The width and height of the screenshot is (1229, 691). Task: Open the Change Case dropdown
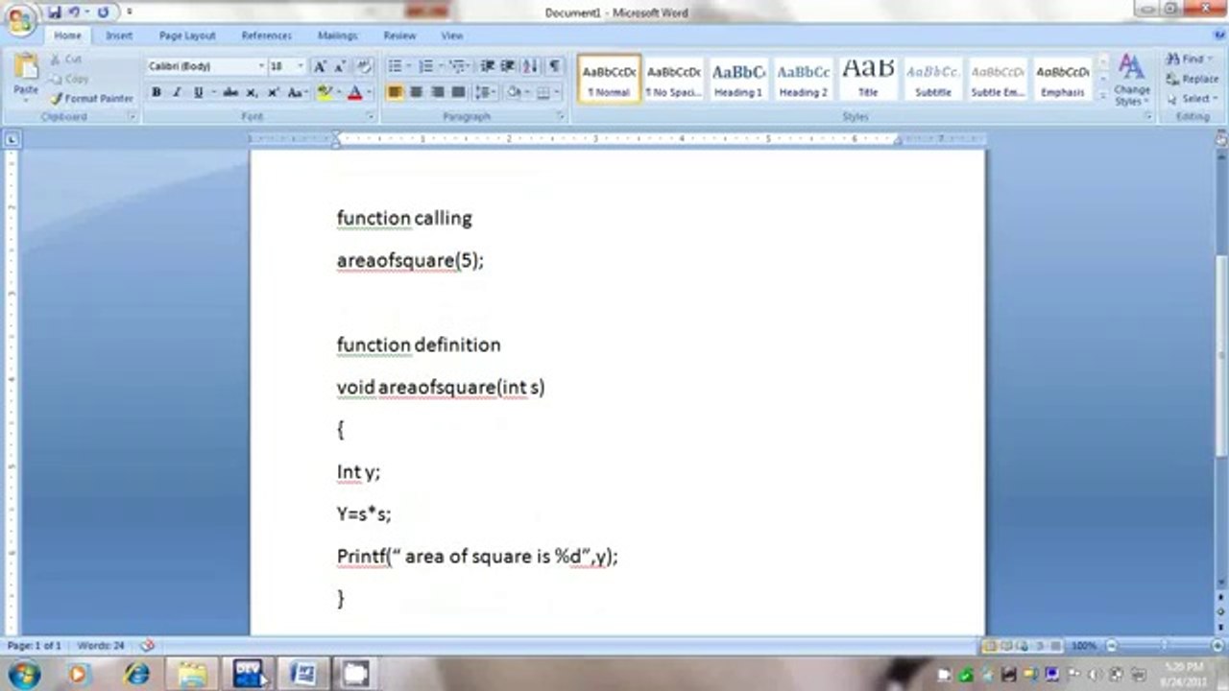(298, 92)
